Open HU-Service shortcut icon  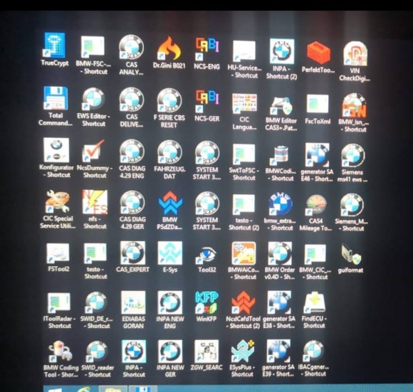244,51
